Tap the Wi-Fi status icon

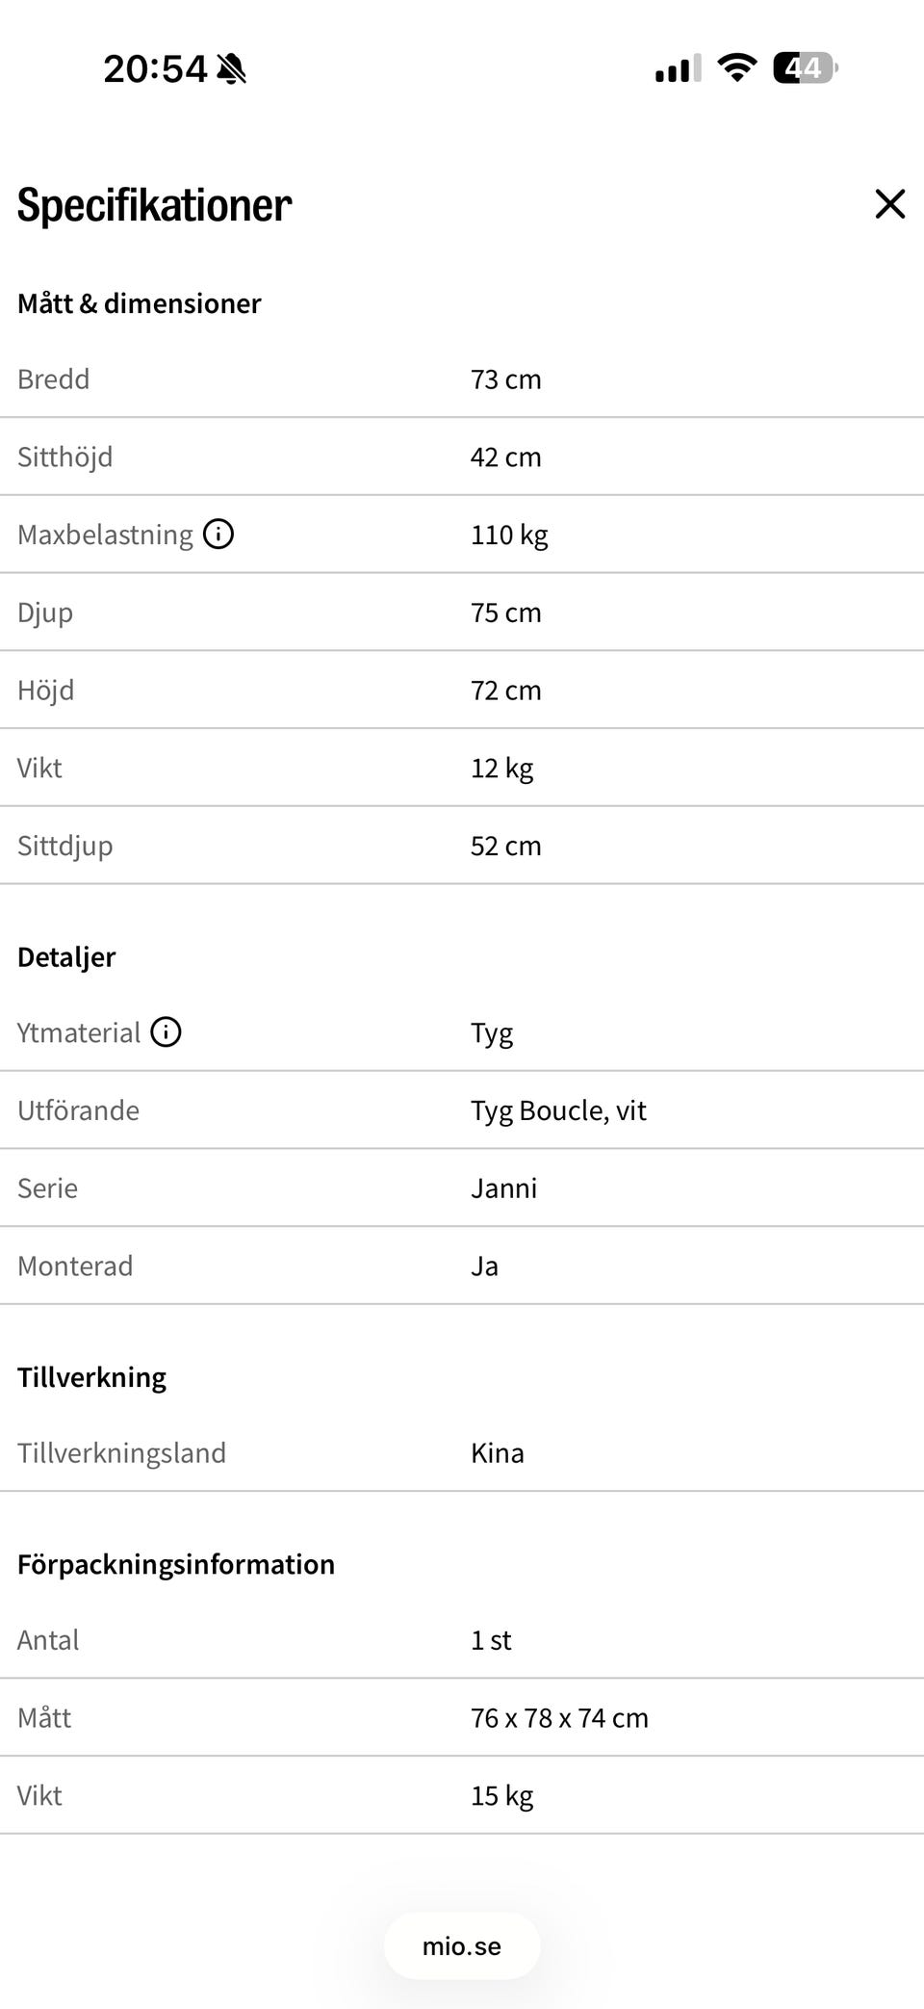click(x=737, y=68)
